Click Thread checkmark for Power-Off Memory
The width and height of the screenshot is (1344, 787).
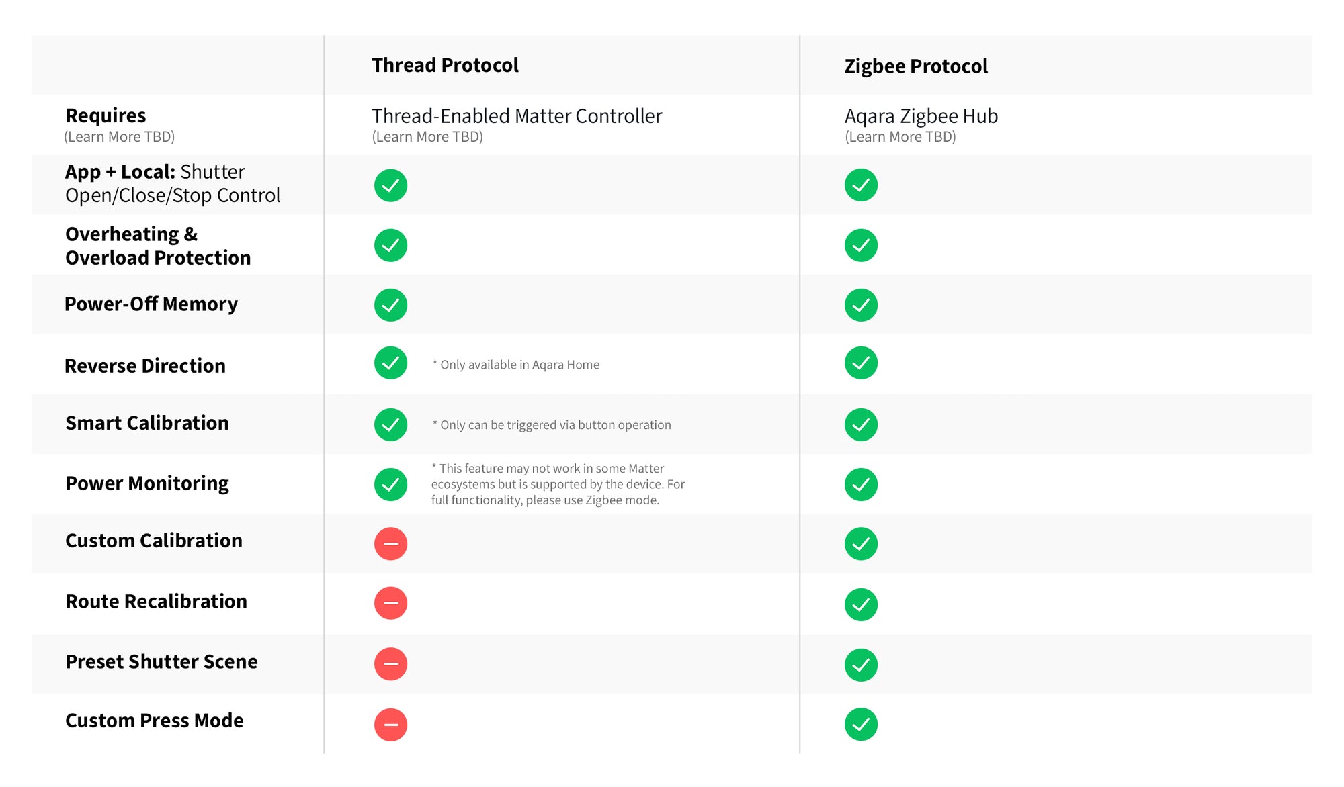click(390, 305)
